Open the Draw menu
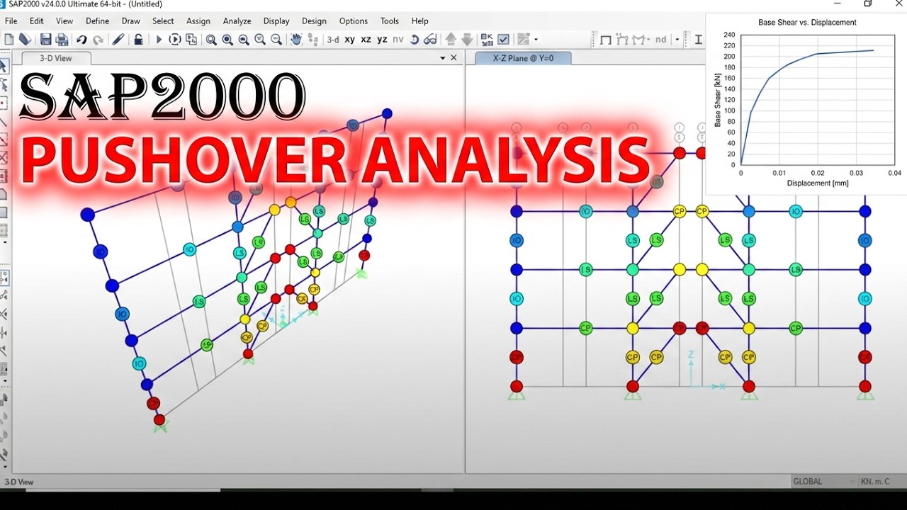Screen dimensions: 907x510 click(x=131, y=21)
